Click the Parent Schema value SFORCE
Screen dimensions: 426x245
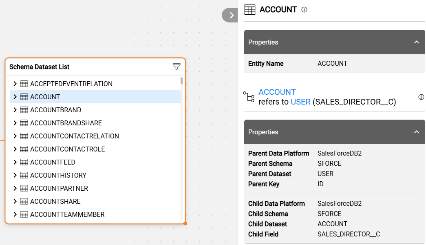[329, 164]
